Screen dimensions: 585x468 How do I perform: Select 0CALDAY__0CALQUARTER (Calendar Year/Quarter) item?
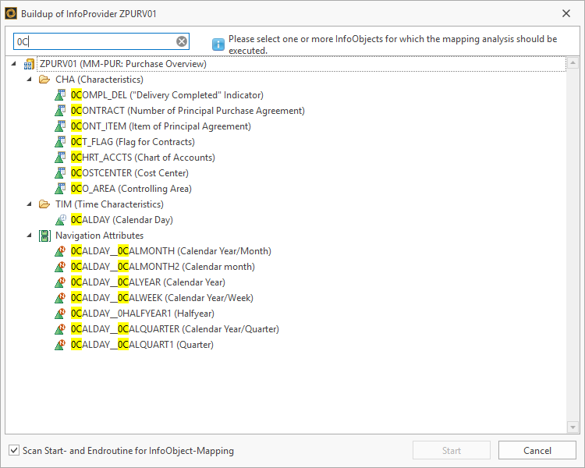(175, 329)
